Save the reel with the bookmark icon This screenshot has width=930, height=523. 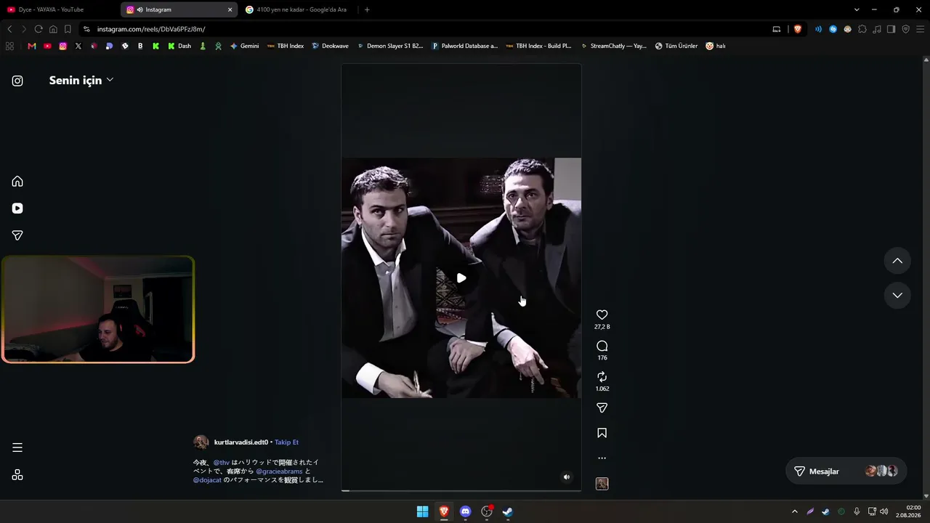pos(602,433)
